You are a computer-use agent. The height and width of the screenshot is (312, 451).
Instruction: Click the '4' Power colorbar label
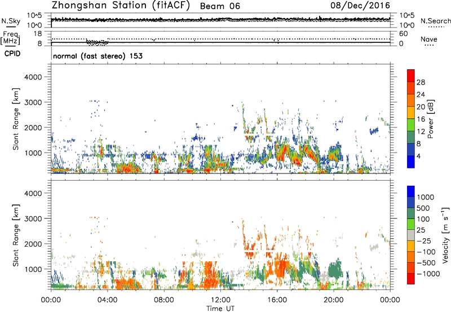pyautogui.click(x=419, y=156)
